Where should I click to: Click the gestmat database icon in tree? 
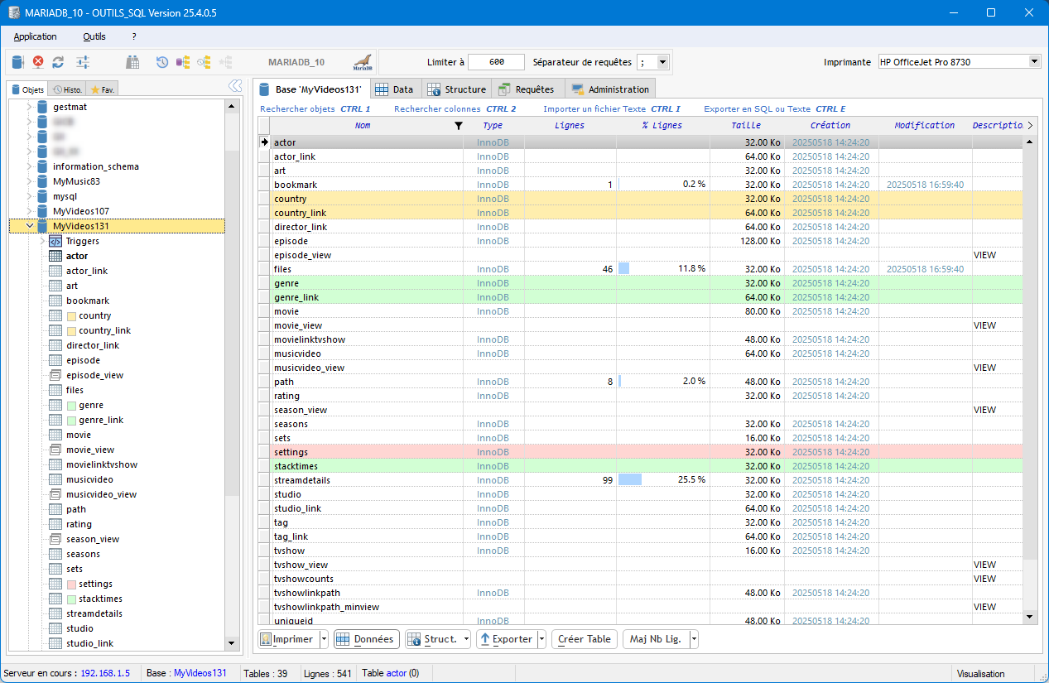tap(43, 107)
